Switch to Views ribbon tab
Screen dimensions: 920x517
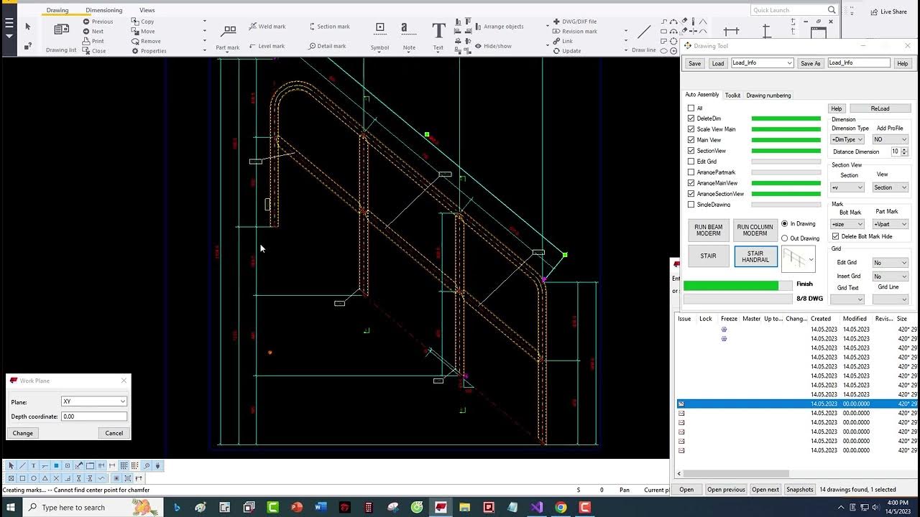pos(147,10)
